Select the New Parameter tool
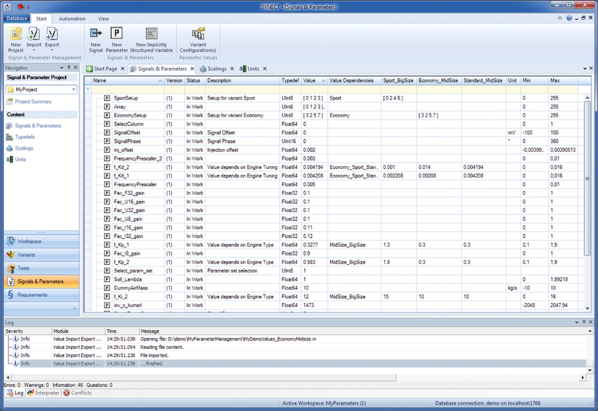598x411 pixels. [117, 41]
